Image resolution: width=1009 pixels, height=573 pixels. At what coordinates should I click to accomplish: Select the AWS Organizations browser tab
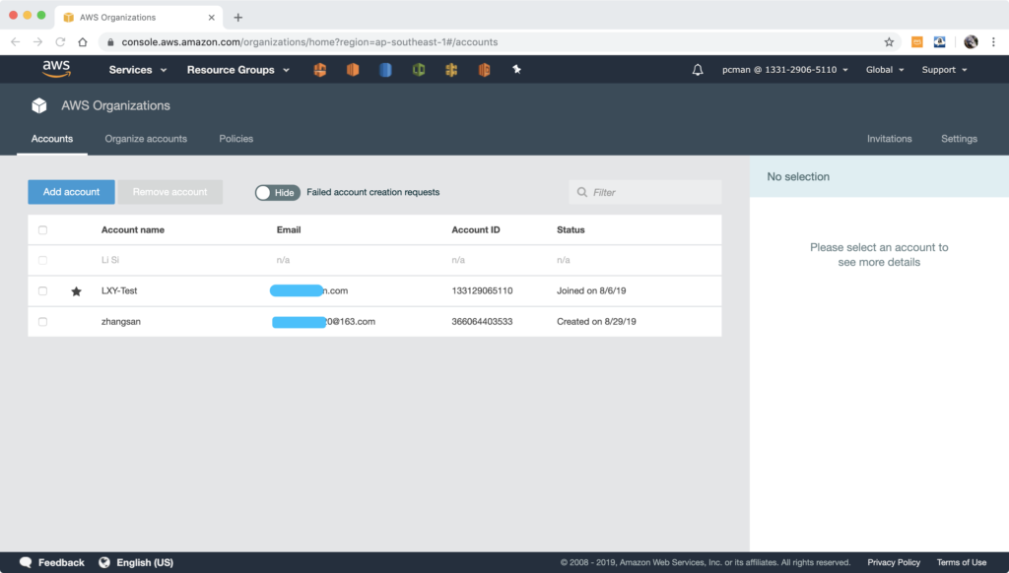tap(139, 18)
